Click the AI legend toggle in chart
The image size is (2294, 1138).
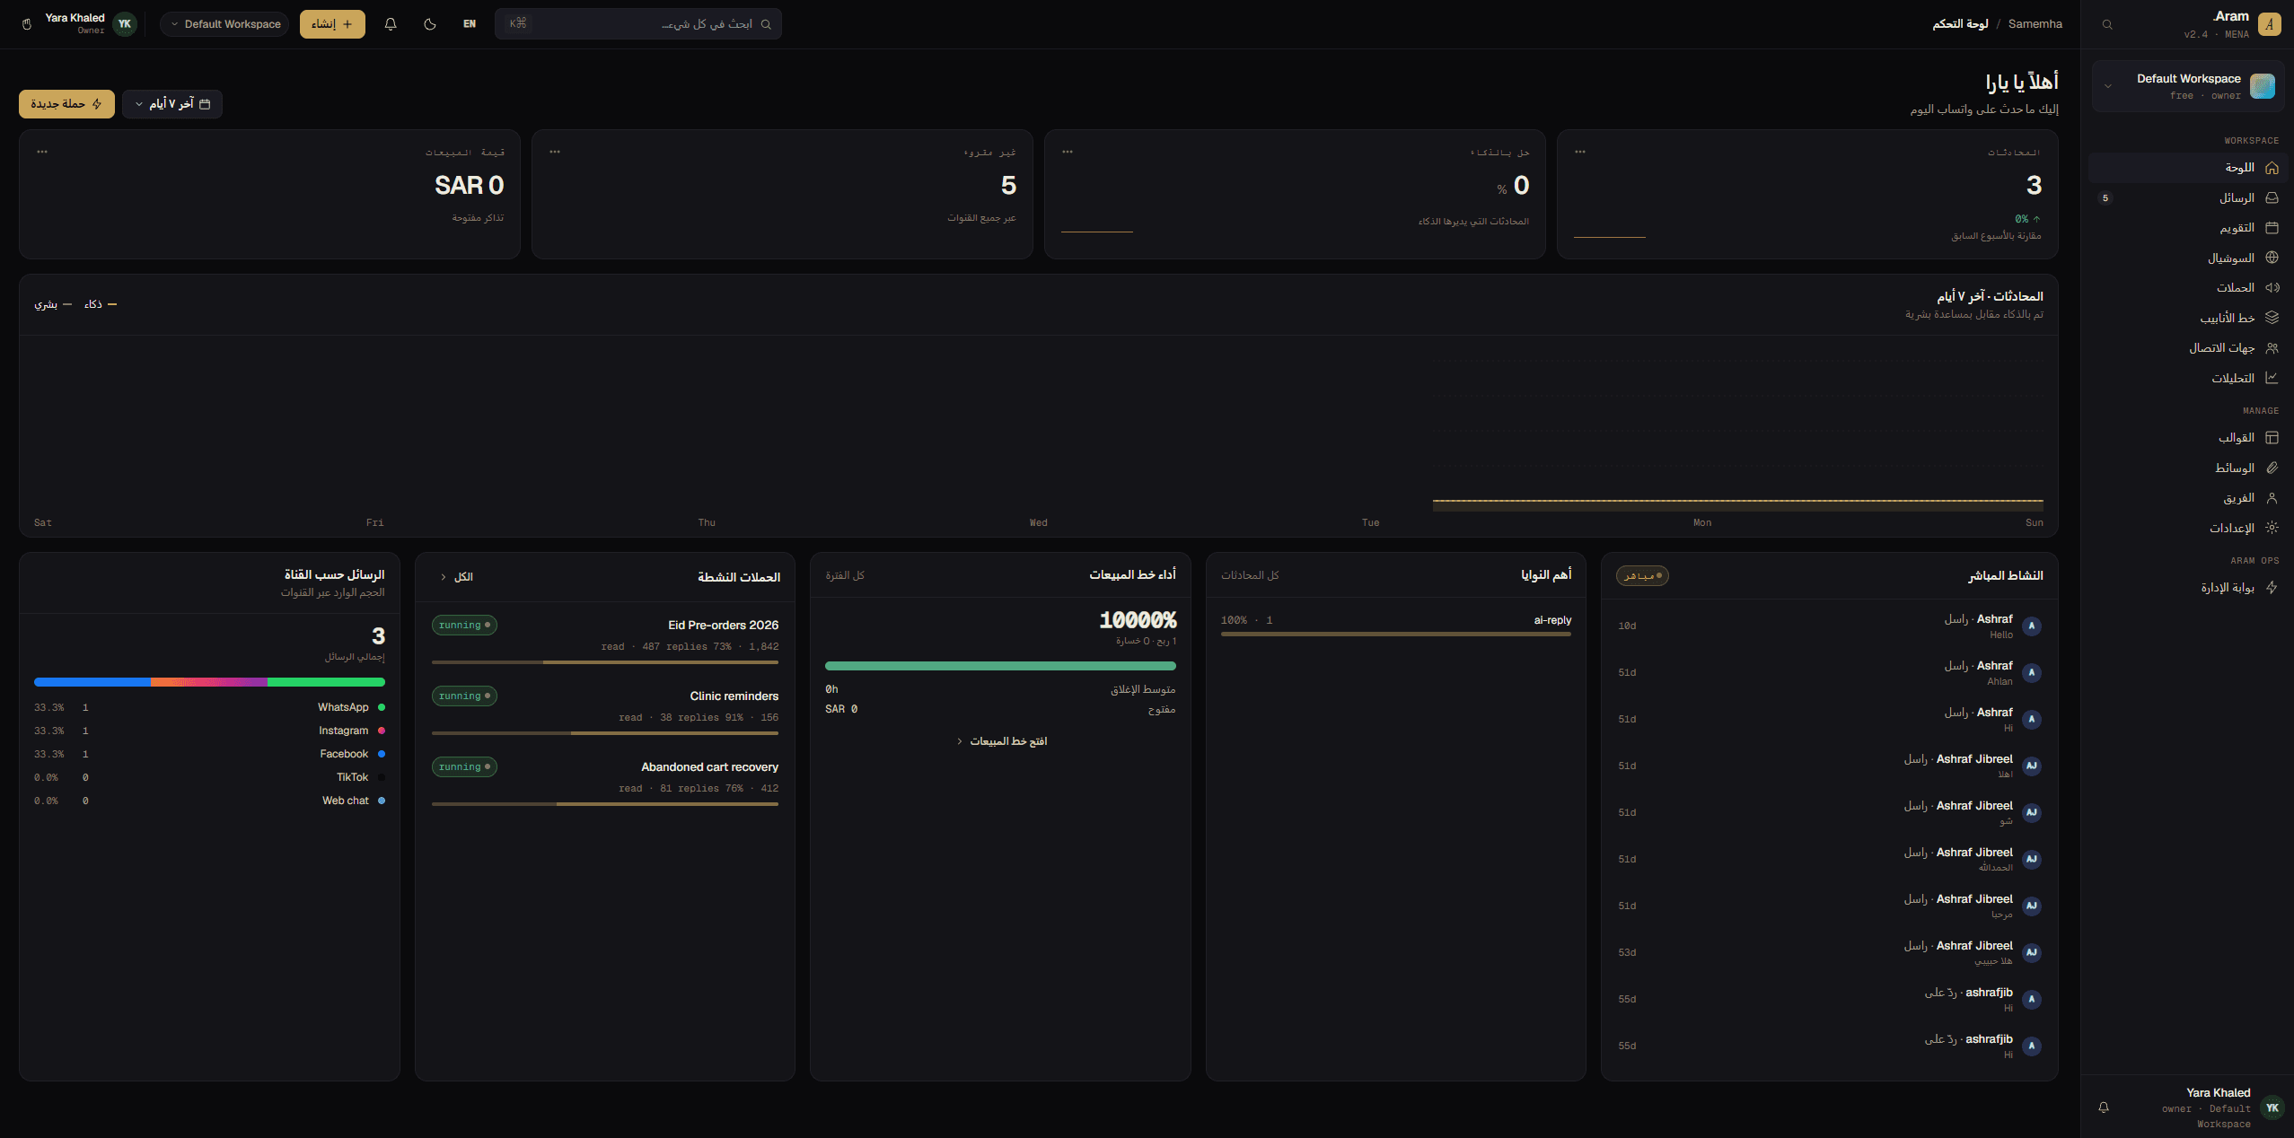click(x=101, y=305)
